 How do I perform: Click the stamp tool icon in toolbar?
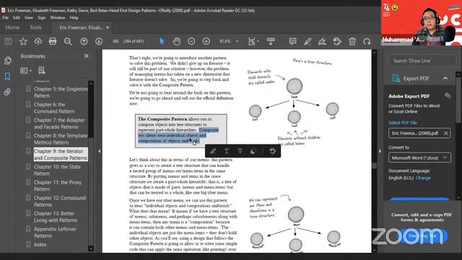click(x=337, y=42)
